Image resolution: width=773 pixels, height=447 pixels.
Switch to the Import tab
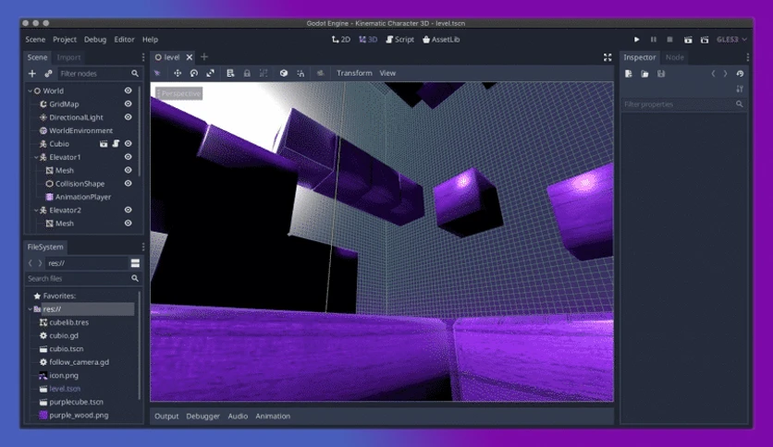[x=68, y=57]
